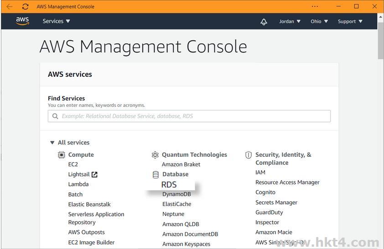This screenshot has height=249, width=384.
Task: Open the notifications bell icon
Action: coord(264,21)
